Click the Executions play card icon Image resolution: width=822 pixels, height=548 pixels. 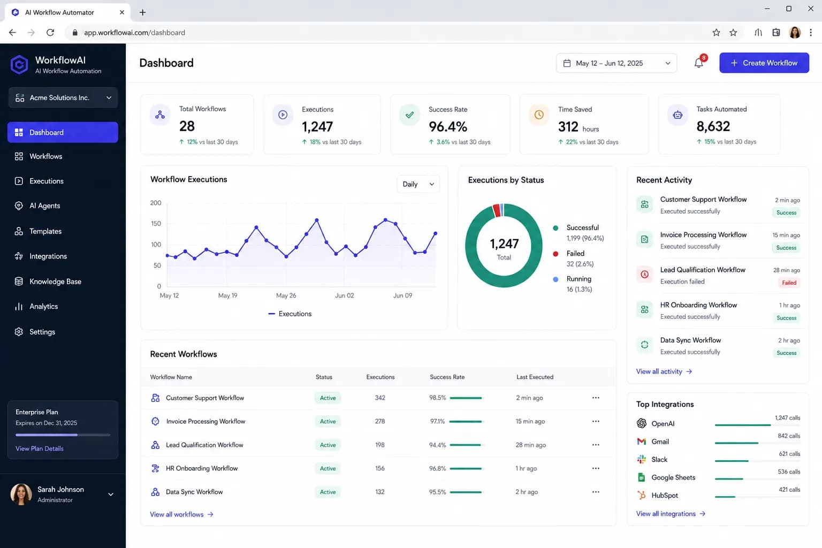[283, 115]
